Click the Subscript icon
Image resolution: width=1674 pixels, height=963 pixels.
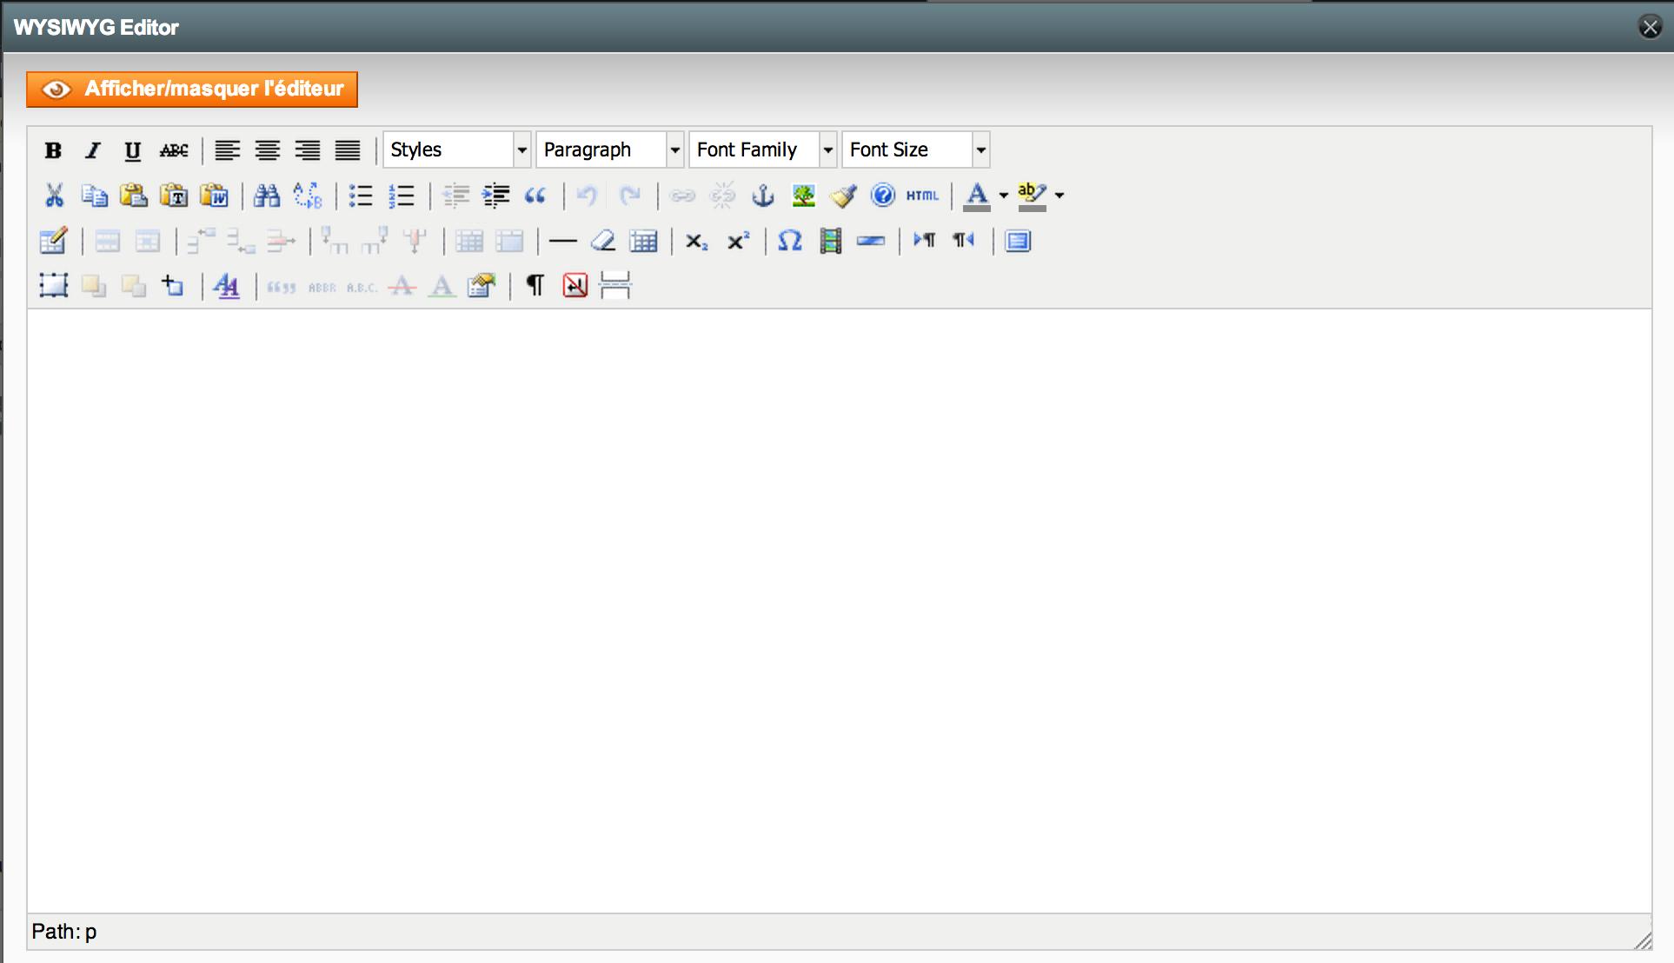point(696,241)
